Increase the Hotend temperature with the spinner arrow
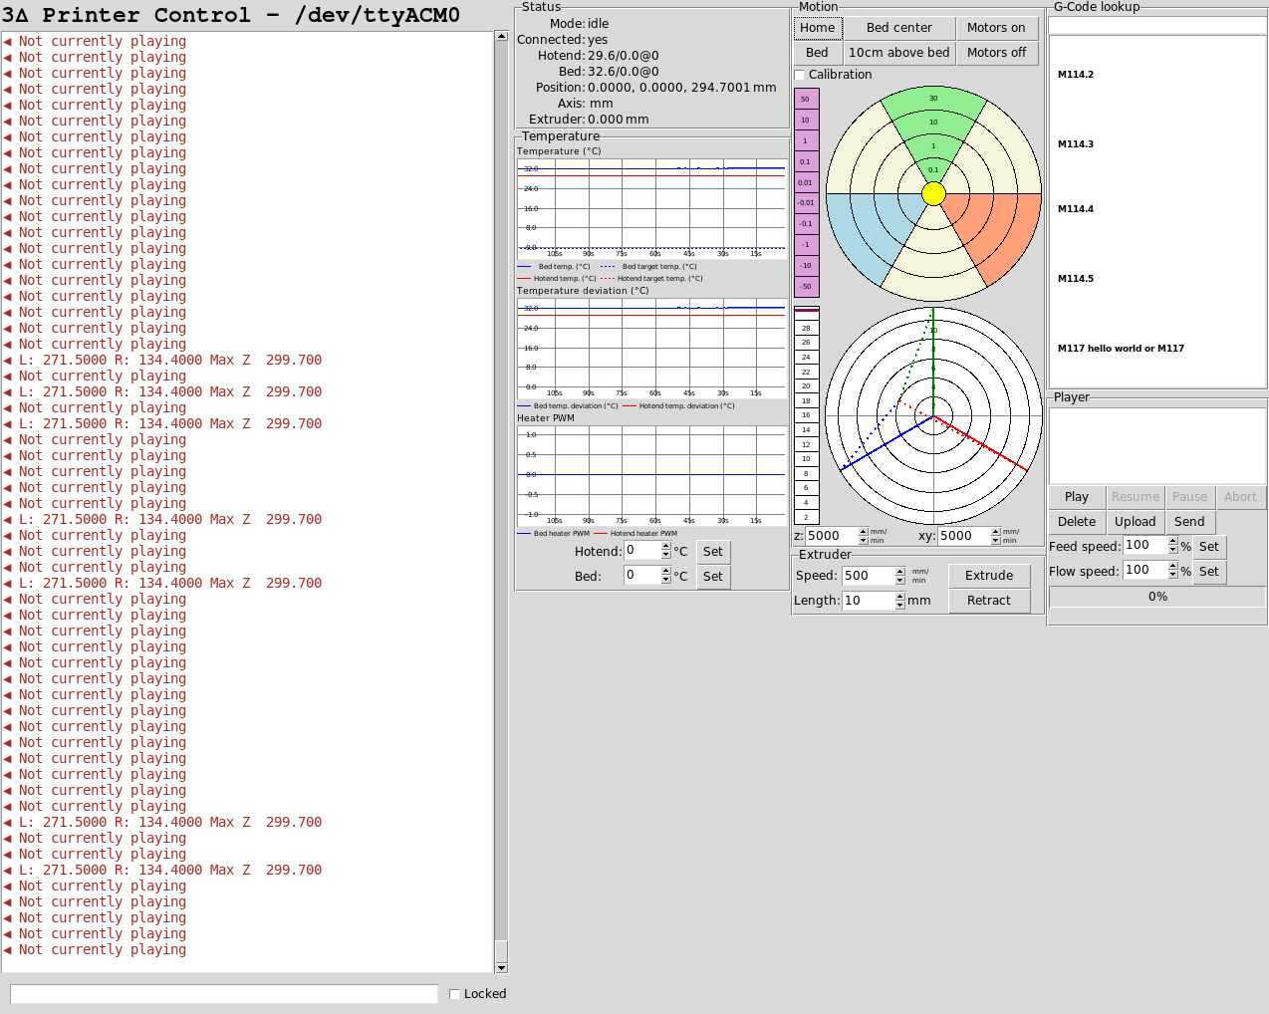The image size is (1269, 1014). click(x=666, y=547)
